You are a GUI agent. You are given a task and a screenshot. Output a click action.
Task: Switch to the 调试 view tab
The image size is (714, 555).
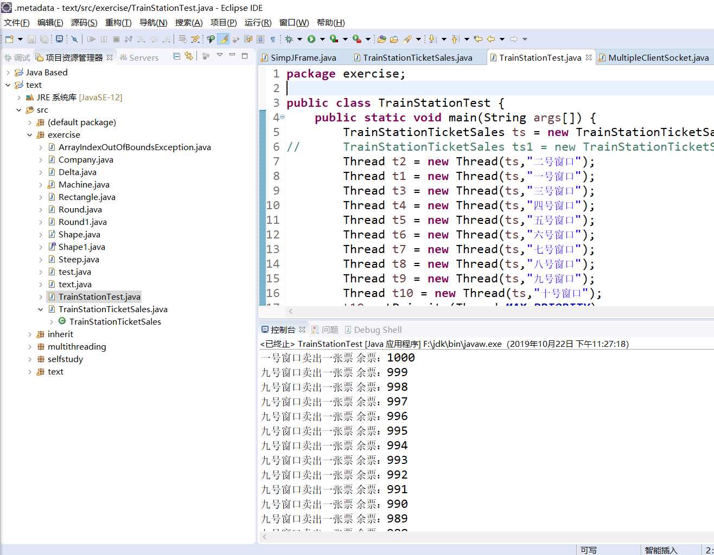click(17, 57)
